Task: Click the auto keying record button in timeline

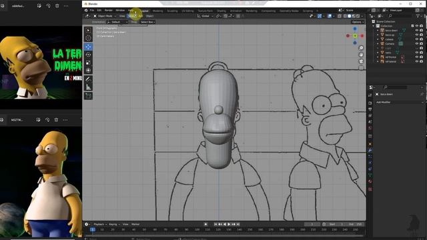Action: [x=205, y=224]
